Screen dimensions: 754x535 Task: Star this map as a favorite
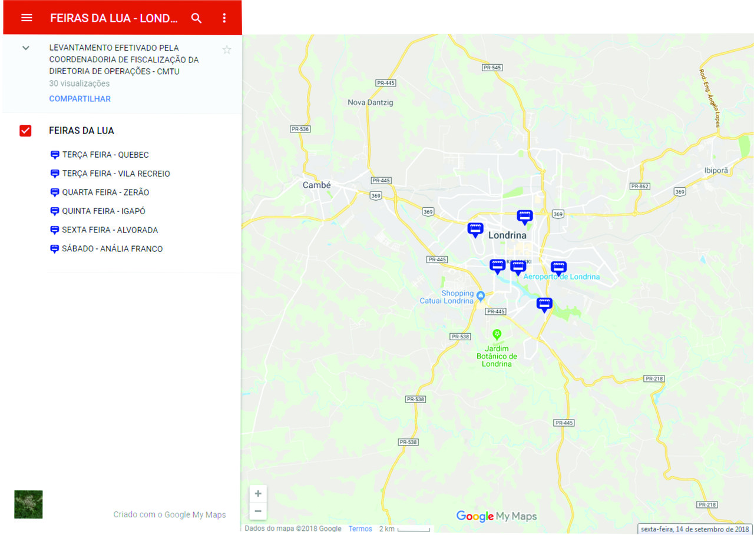[x=227, y=49]
